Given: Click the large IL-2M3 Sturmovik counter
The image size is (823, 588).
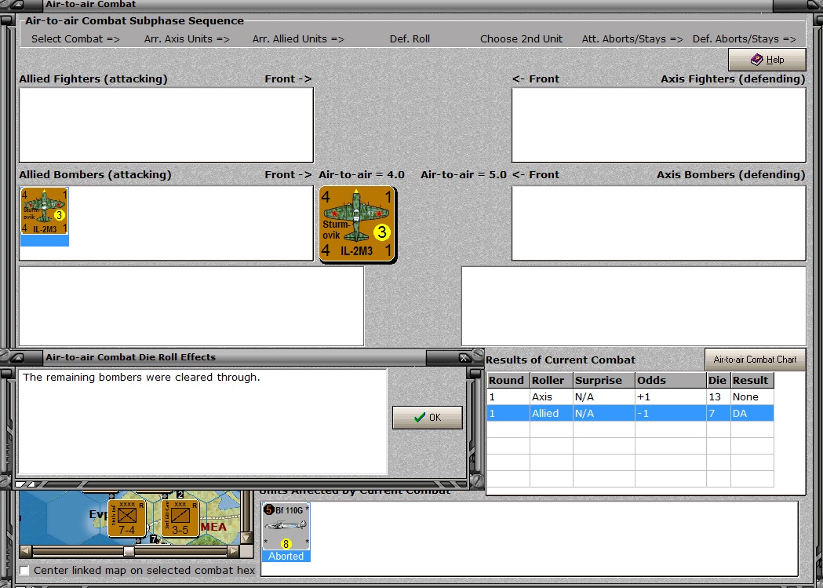Looking at the screenshot, I should coord(357,225).
